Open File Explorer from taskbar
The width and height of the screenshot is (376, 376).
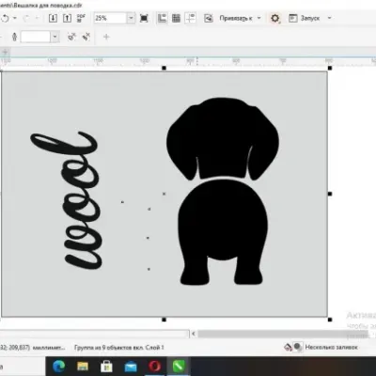coord(83,366)
